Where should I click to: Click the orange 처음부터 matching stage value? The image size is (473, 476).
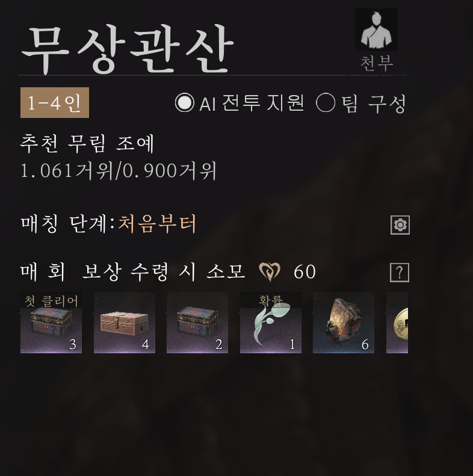tap(157, 224)
